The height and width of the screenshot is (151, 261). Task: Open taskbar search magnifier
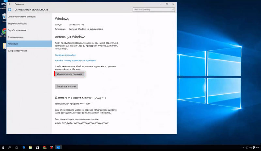click(10, 148)
